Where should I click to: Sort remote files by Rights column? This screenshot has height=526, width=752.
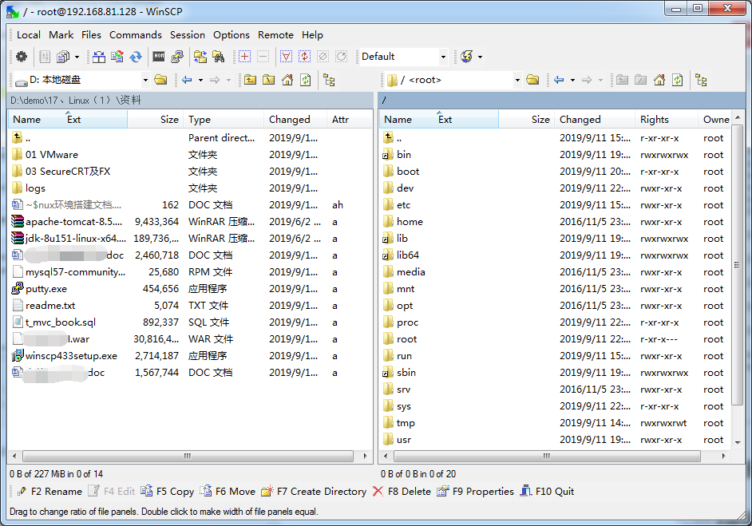click(666, 120)
